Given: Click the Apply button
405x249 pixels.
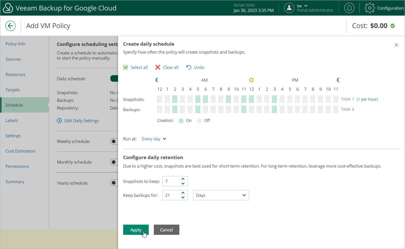Looking at the screenshot, I should click(136, 230).
